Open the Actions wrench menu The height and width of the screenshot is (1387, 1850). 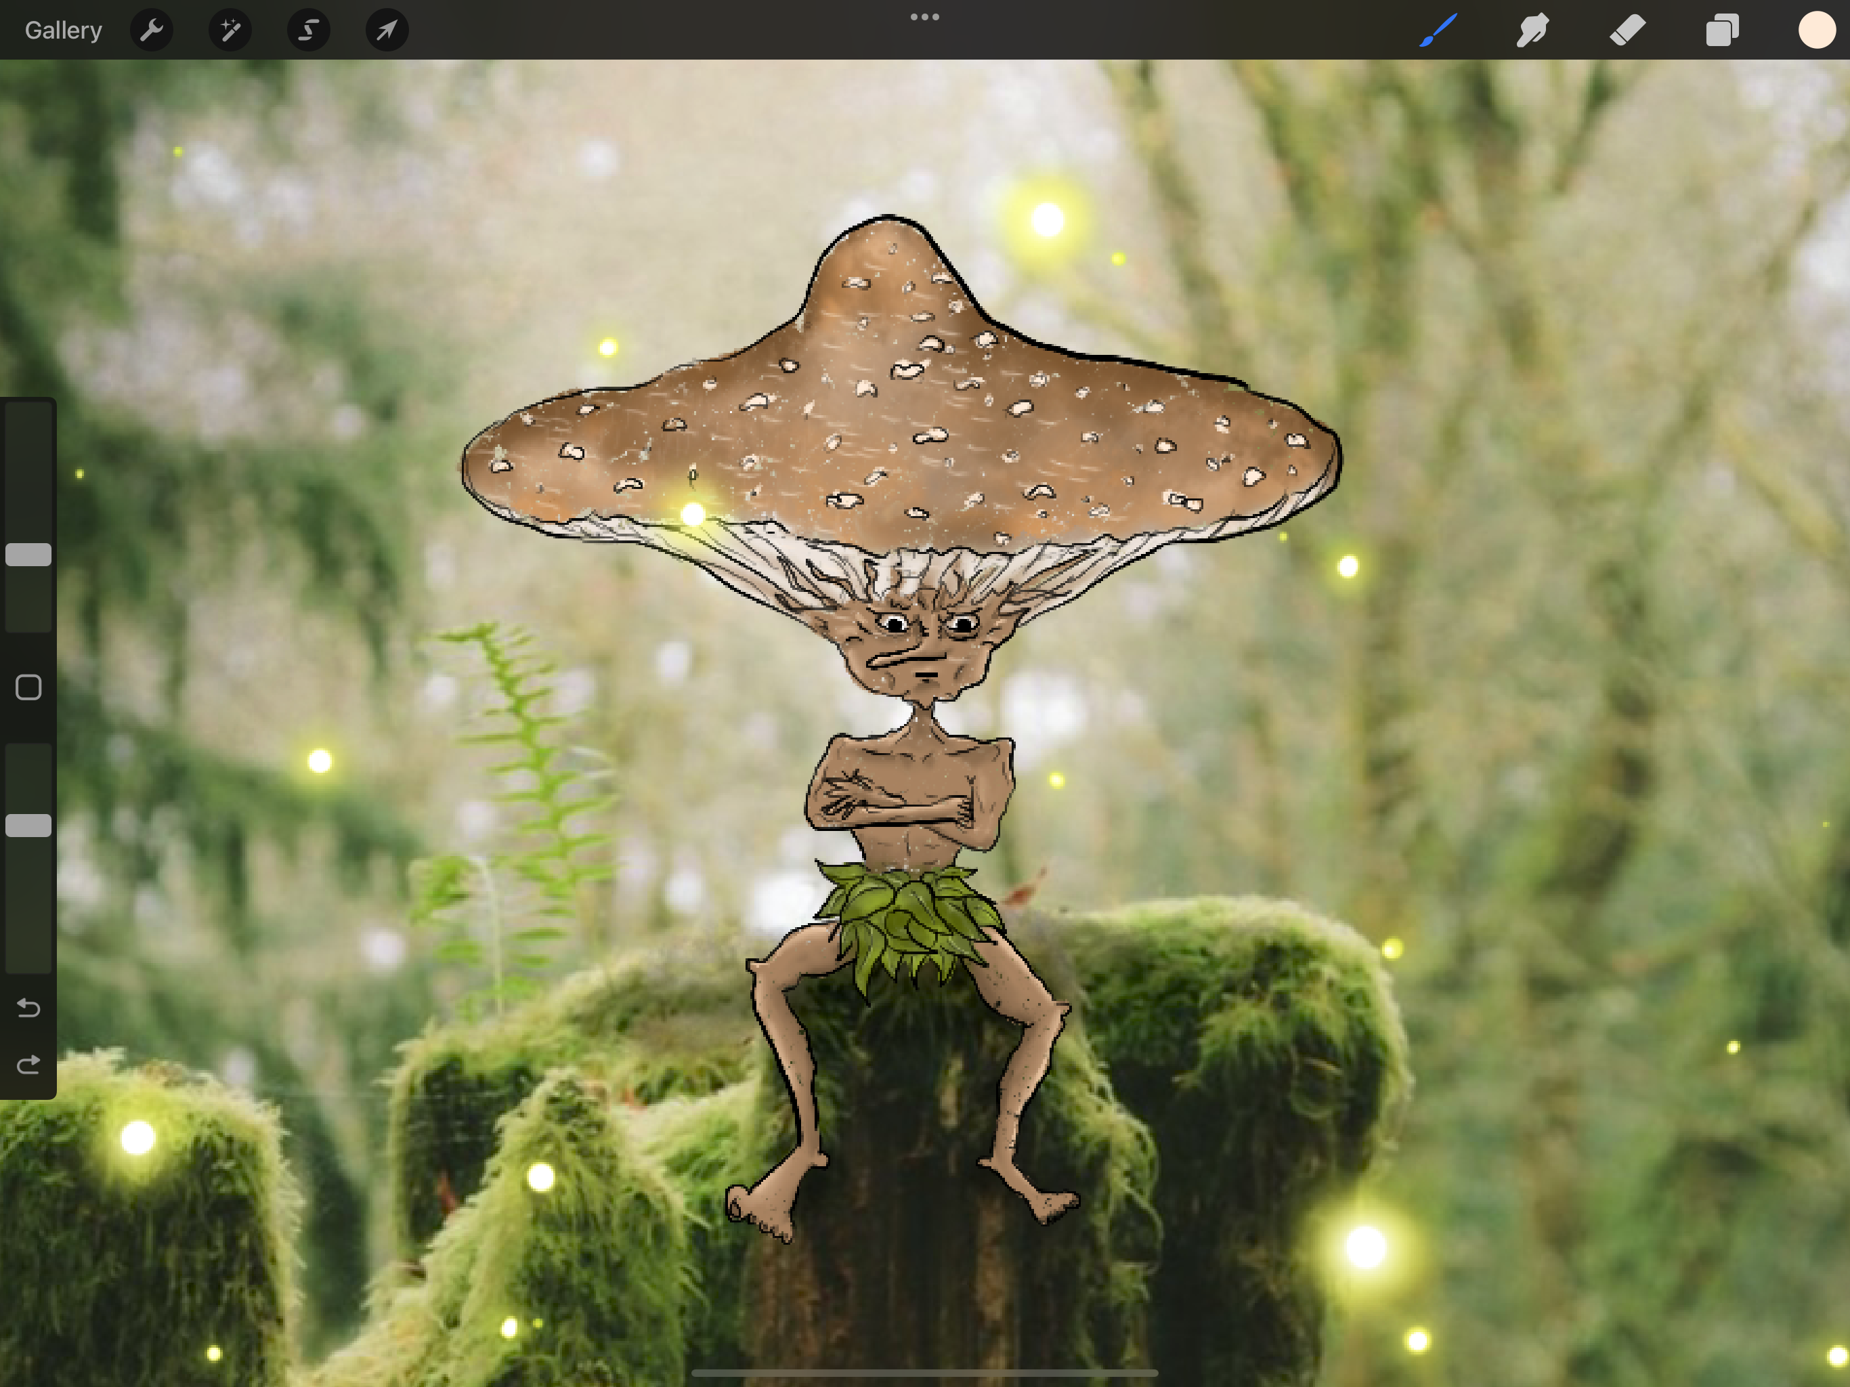(x=152, y=30)
